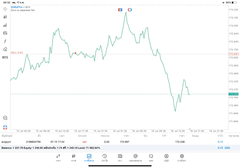Tap the round chart icon above community icon
240x168 pixels.
click(5, 118)
